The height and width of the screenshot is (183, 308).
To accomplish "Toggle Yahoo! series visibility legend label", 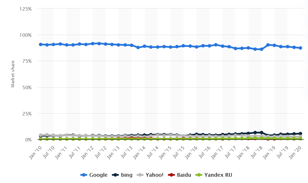I will pyautogui.click(x=155, y=175).
